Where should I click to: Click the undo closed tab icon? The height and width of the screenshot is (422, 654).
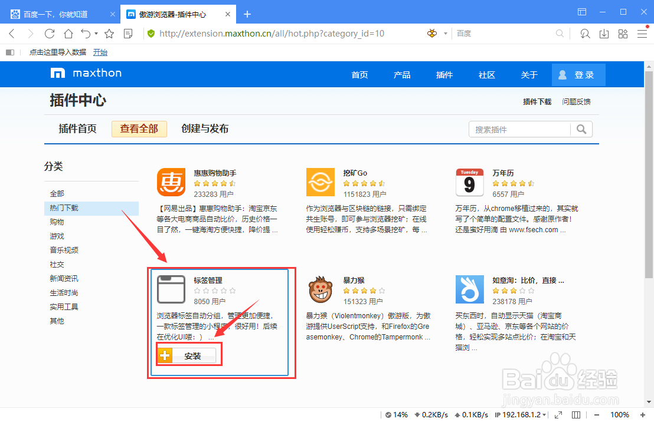tap(86, 34)
